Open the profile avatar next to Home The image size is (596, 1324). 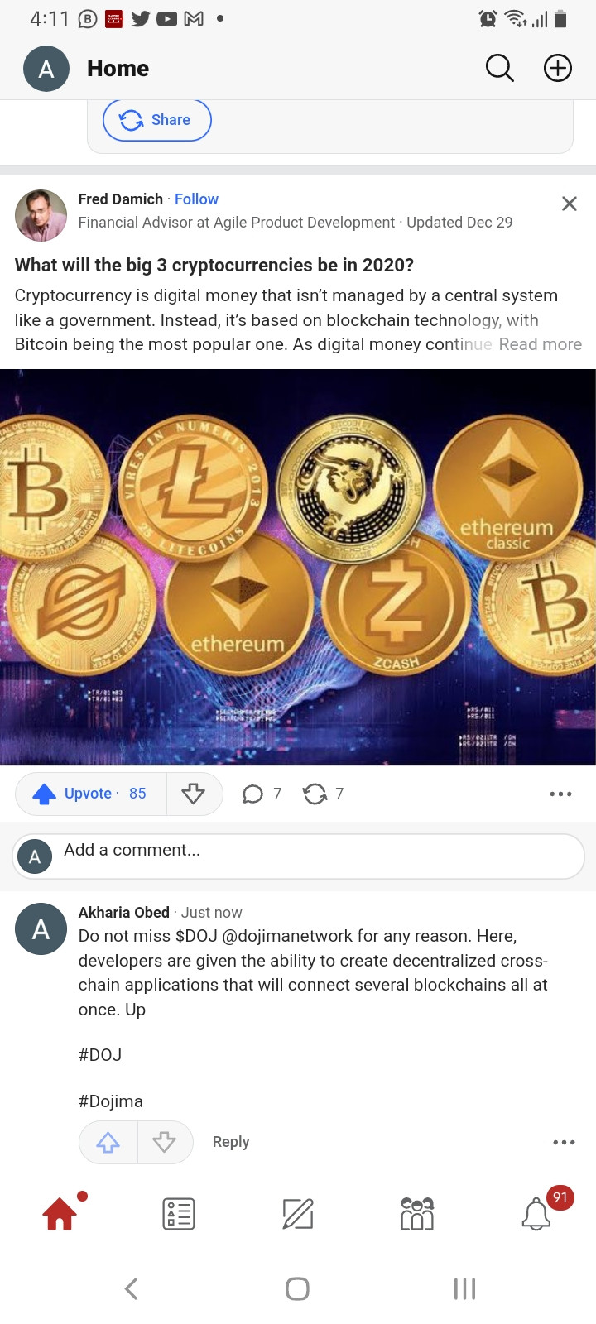coord(46,69)
